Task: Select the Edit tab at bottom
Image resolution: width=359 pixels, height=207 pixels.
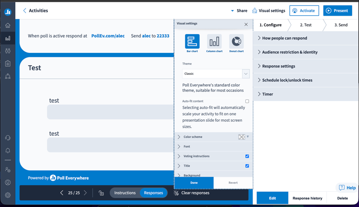Action: [272, 198]
